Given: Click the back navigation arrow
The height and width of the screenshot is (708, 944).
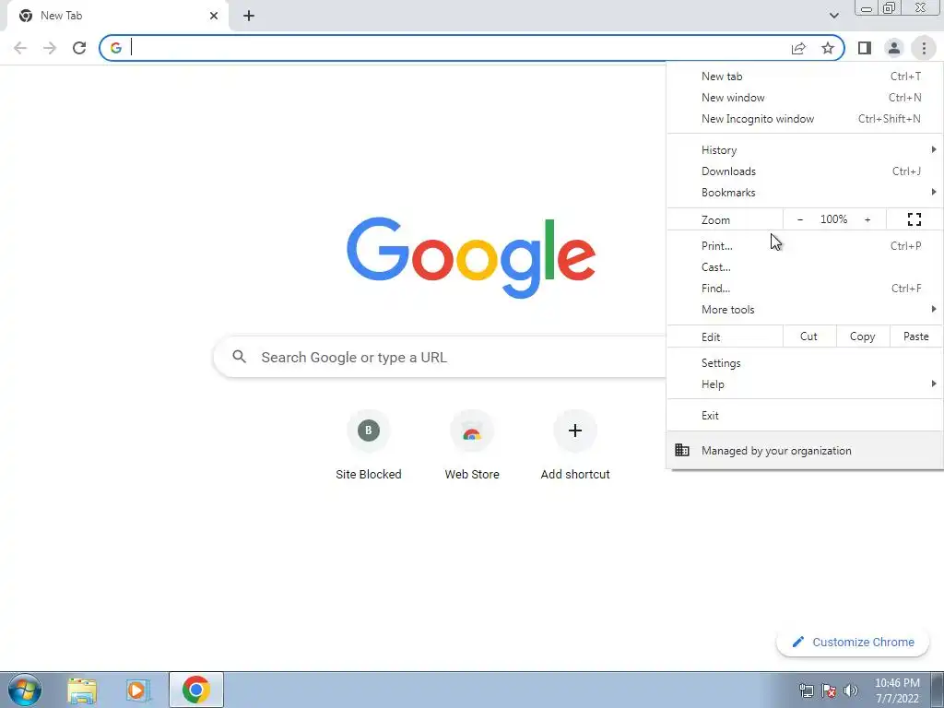Looking at the screenshot, I should tap(20, 48).
